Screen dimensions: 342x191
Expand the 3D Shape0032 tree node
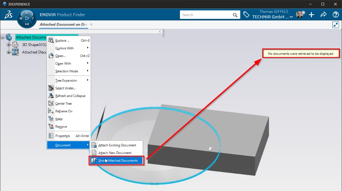(x=9, y=45)
